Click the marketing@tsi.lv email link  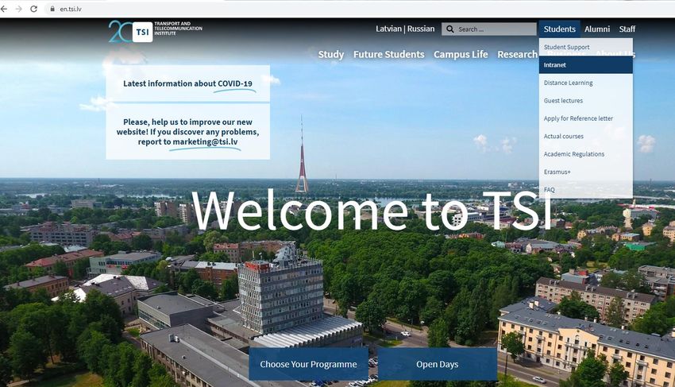(x=205, y=141)
